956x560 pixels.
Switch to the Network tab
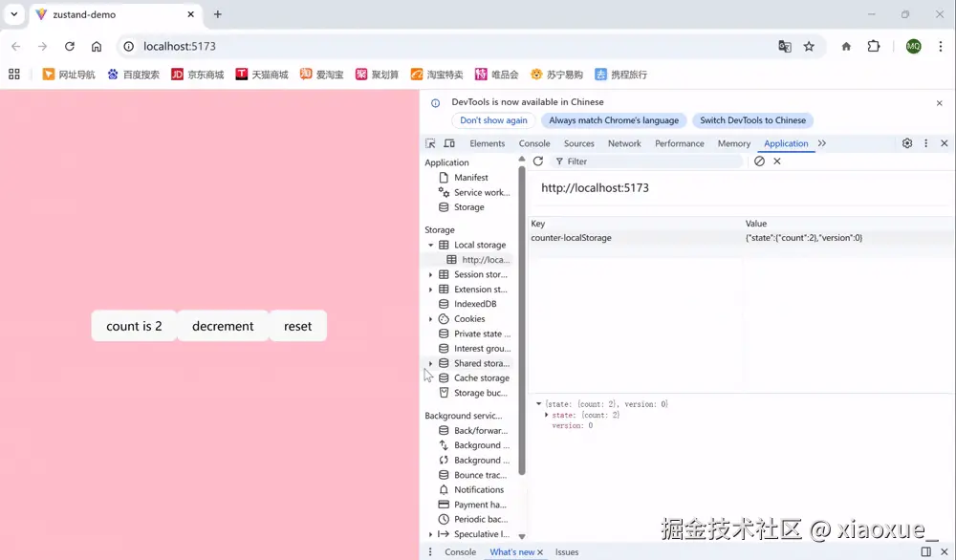(624, 142)
